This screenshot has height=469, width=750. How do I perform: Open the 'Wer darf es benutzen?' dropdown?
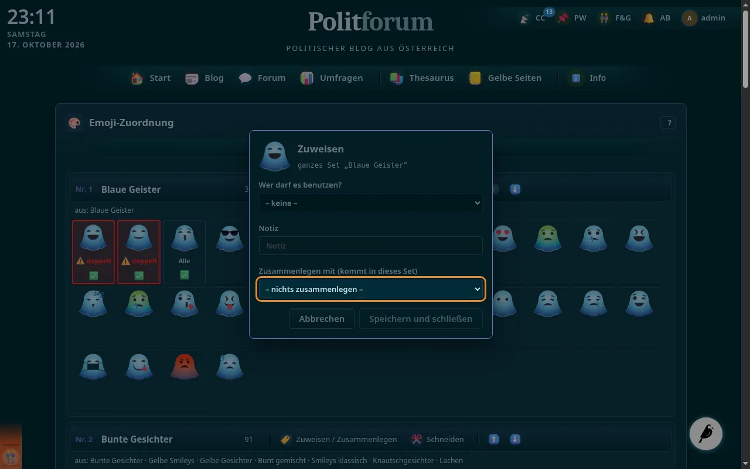(370, 203)
